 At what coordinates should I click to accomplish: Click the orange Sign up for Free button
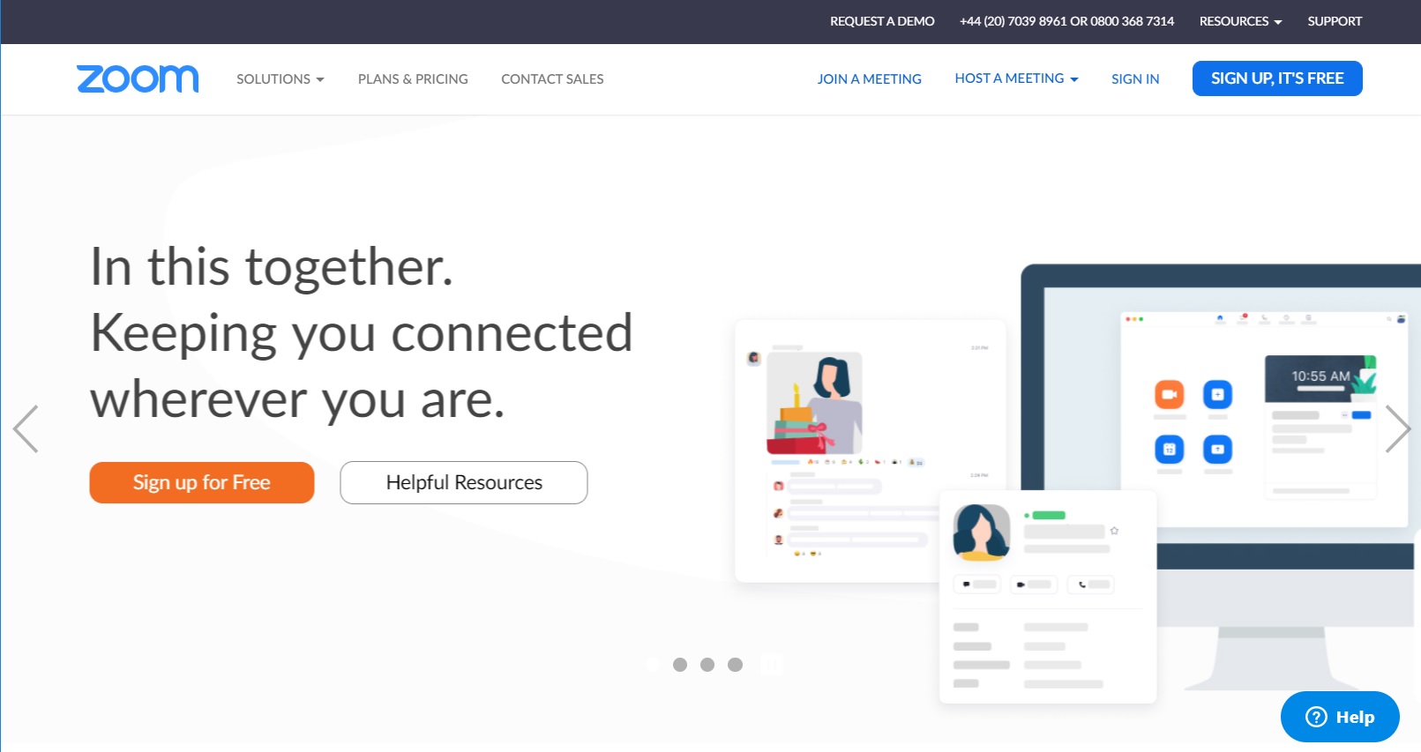(202, 482)
